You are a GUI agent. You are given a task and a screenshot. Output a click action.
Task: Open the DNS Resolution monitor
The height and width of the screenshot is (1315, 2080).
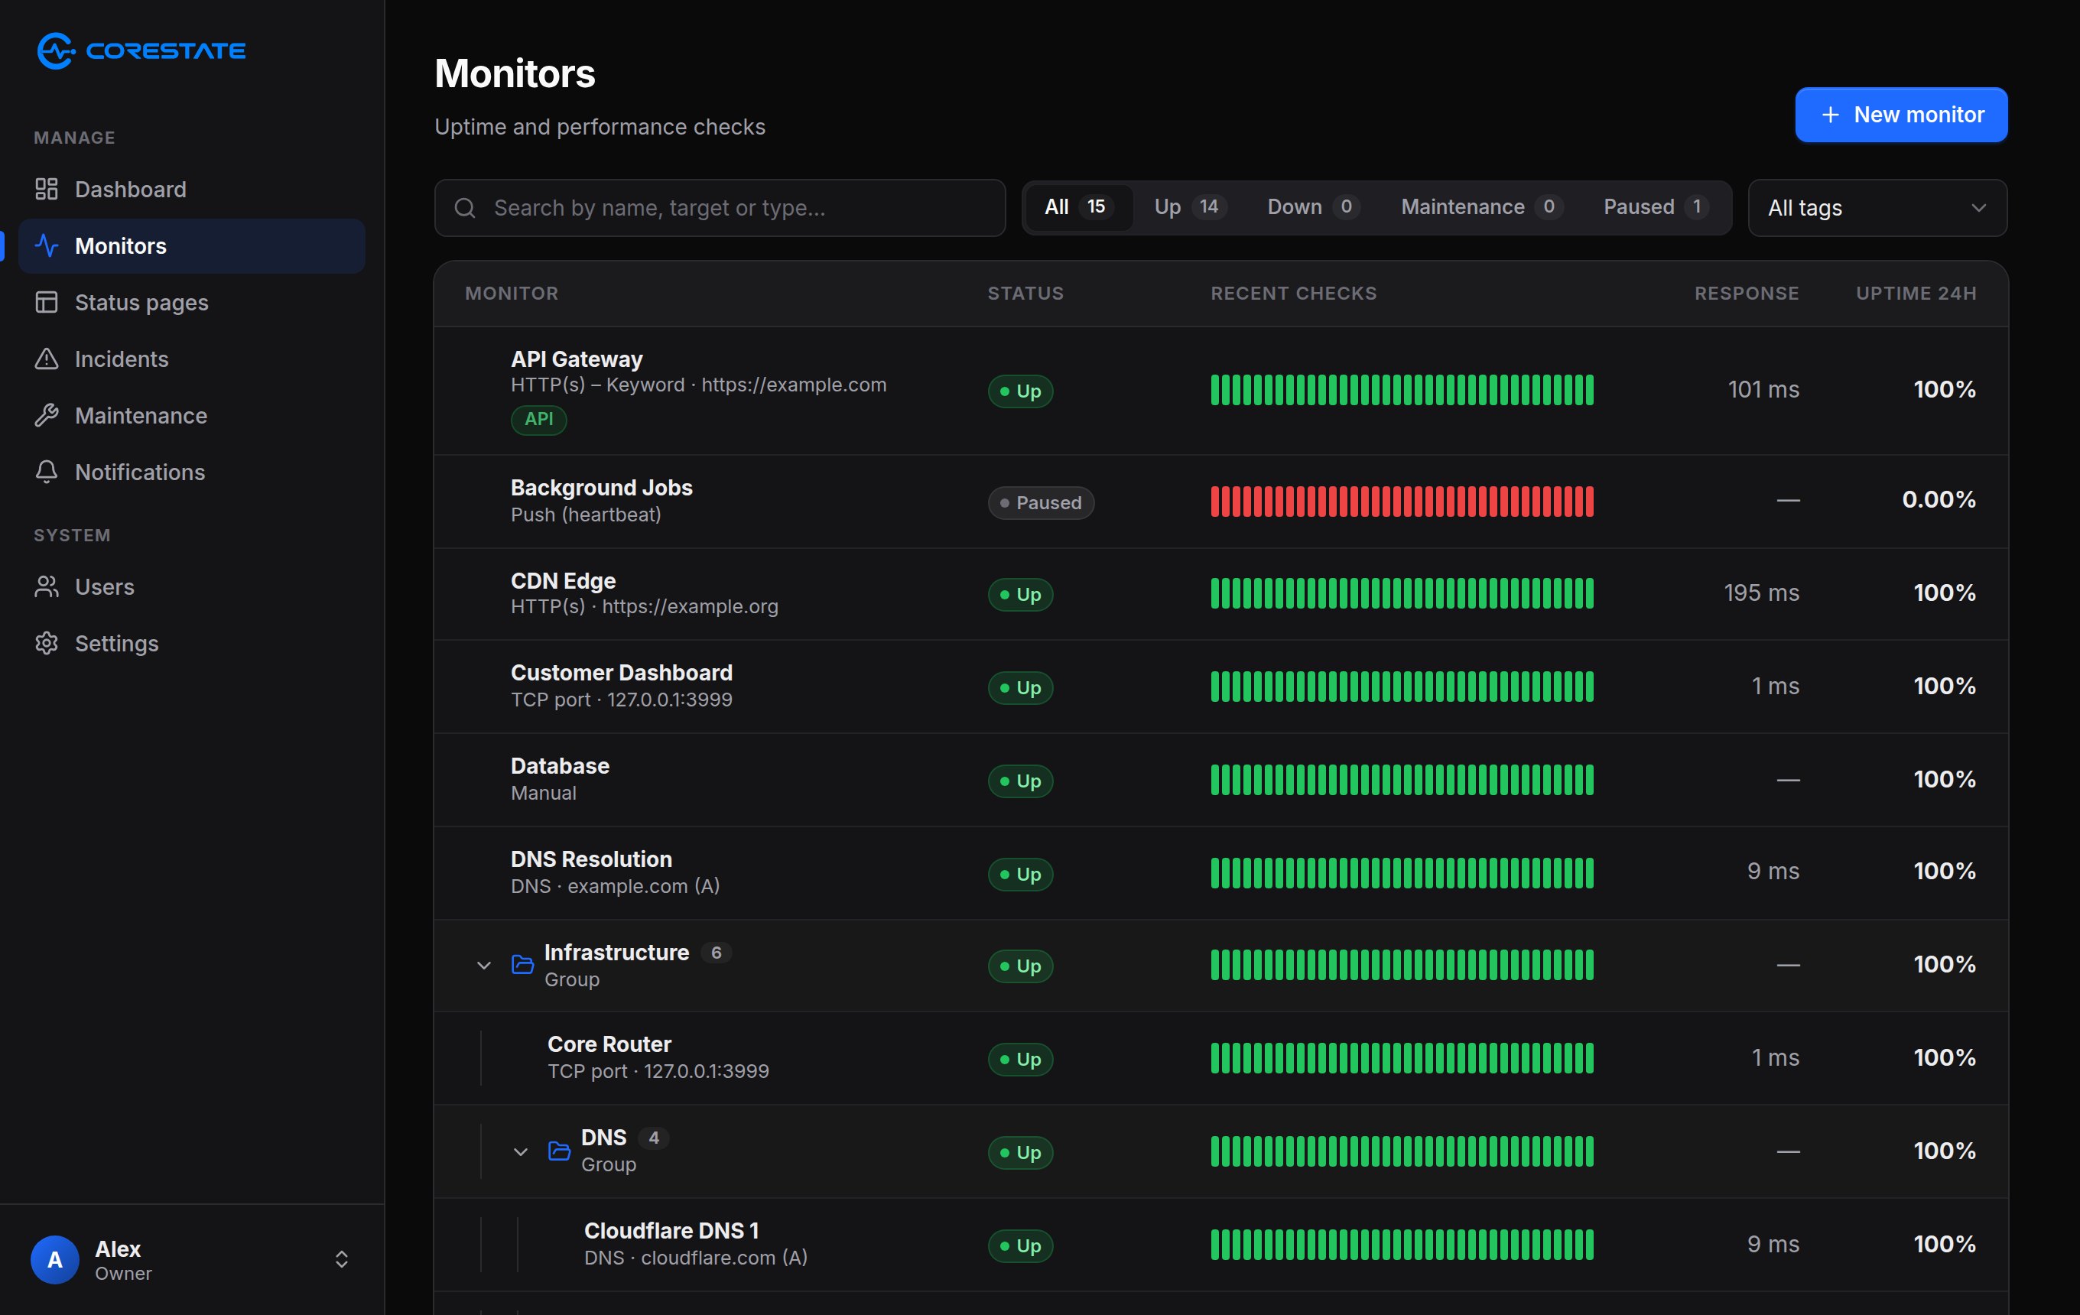click(x=591, y=859)
